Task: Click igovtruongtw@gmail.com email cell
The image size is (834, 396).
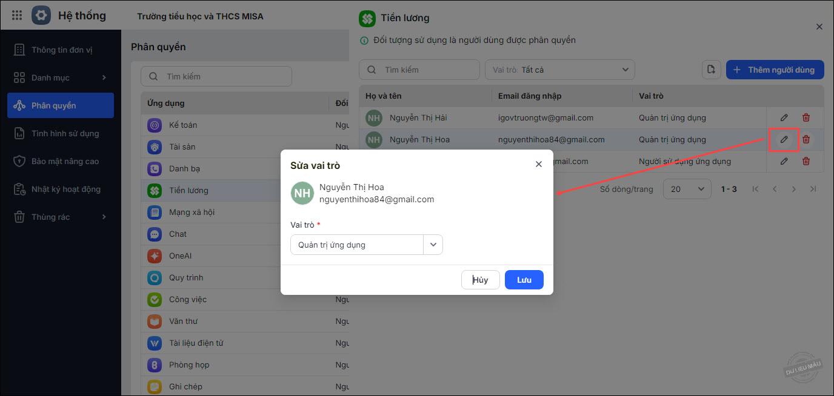Action: pyautogui.click(x=545, y=117)
